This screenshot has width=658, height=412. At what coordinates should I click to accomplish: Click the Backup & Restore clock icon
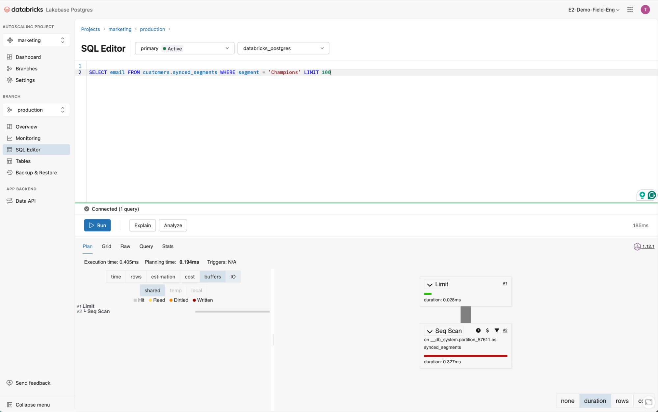click(10, 172)
